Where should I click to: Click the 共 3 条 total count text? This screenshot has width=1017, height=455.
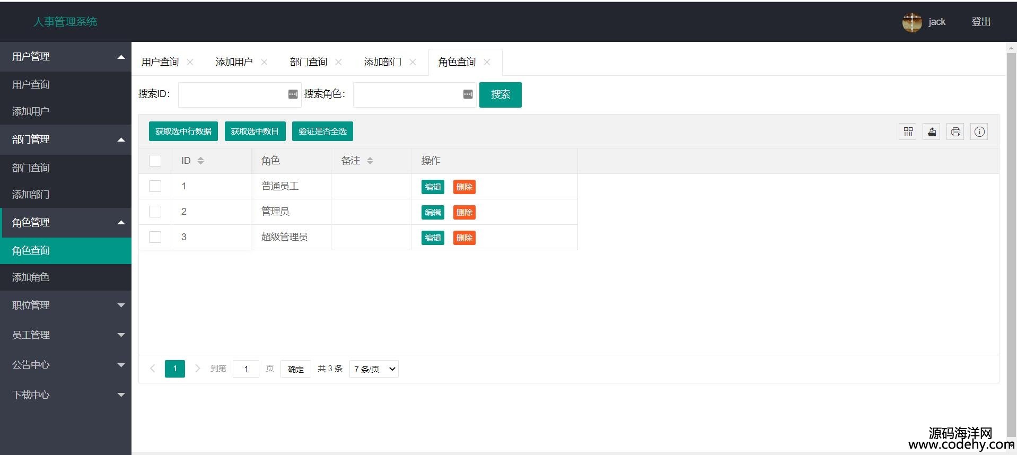(330, 369)
